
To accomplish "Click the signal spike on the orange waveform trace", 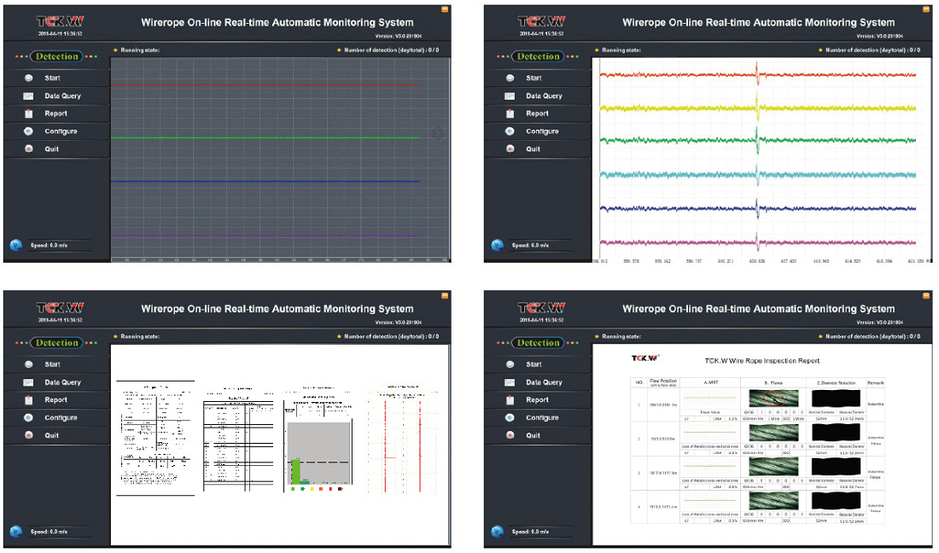I will click(756, 74).
